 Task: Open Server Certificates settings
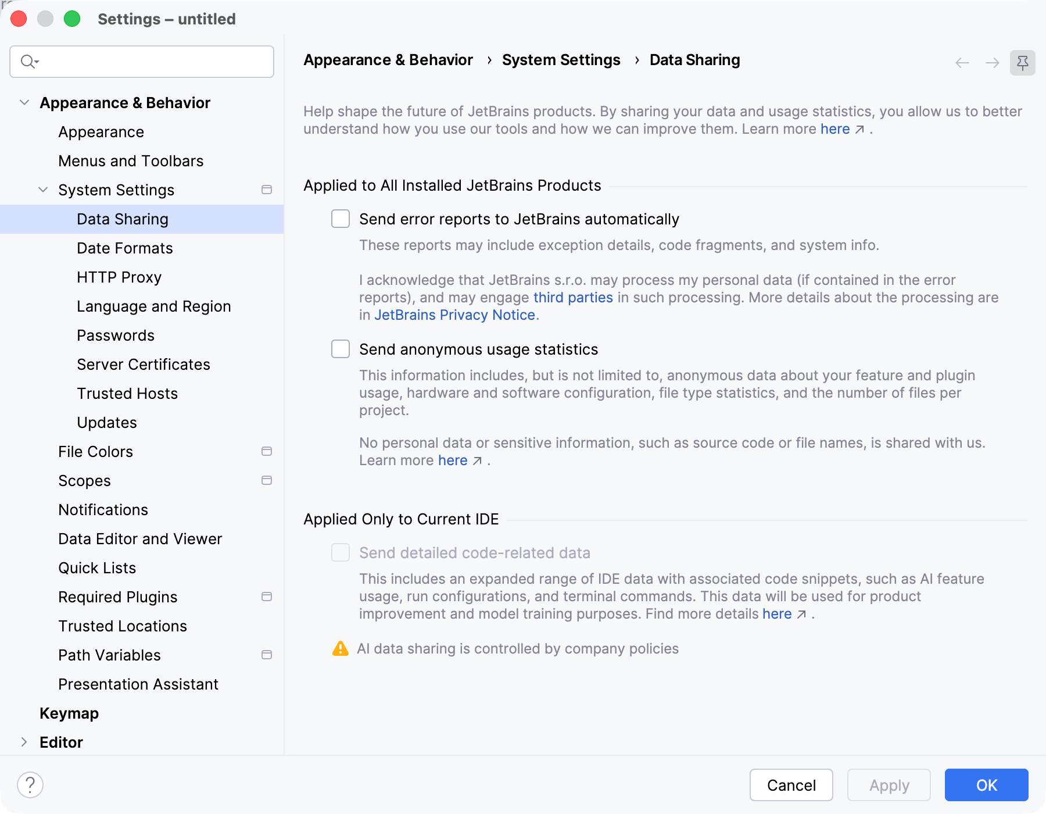144,365
